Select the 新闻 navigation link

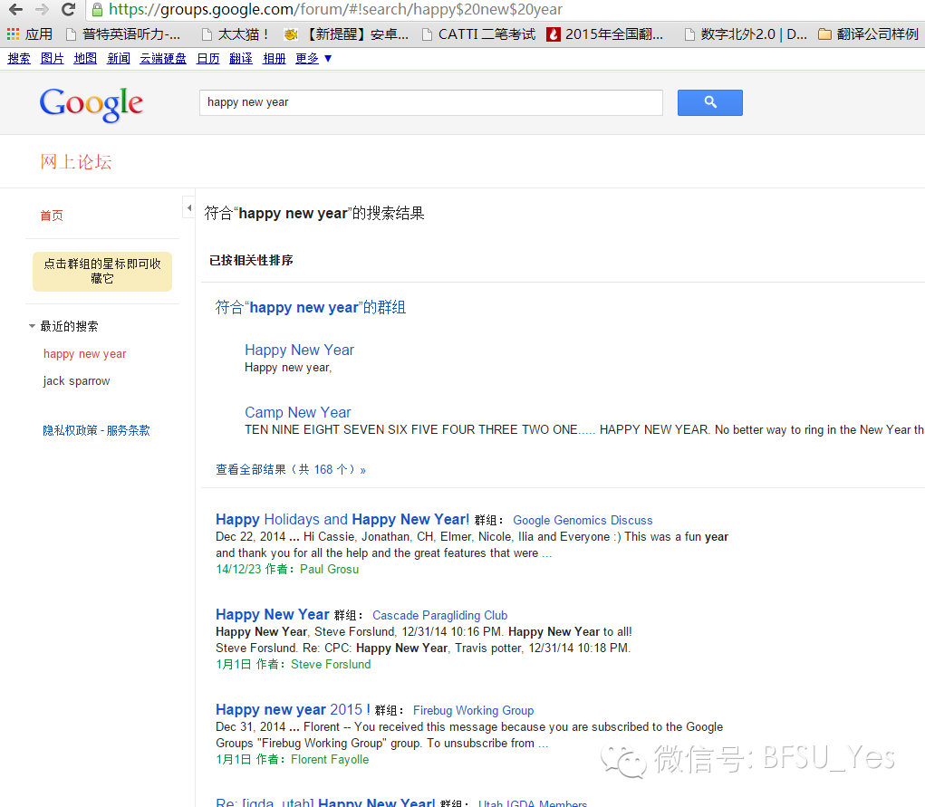(118, 58)
